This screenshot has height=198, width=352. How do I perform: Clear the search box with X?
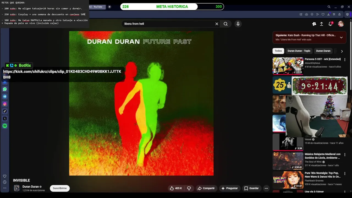(217, 24)
